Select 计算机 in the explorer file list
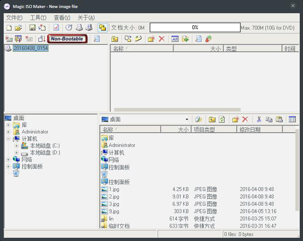This screenshot has width=303, height=241. coord(116,152)
